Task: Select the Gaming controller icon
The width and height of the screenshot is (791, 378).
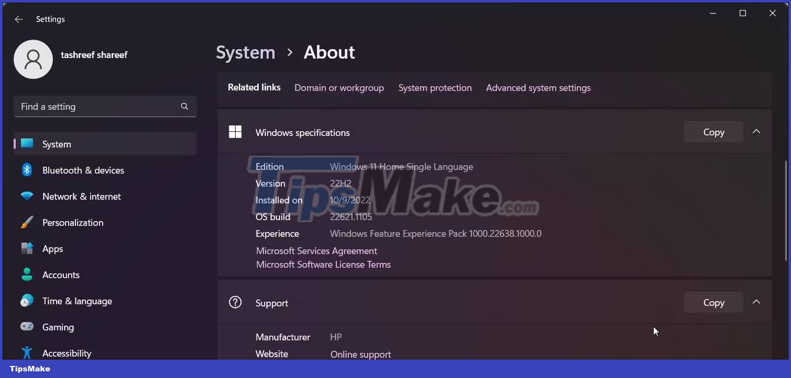Action: [x=27, y=327]
